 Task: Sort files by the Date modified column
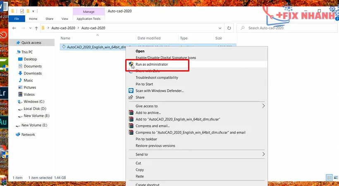click(x=149, y=38)
